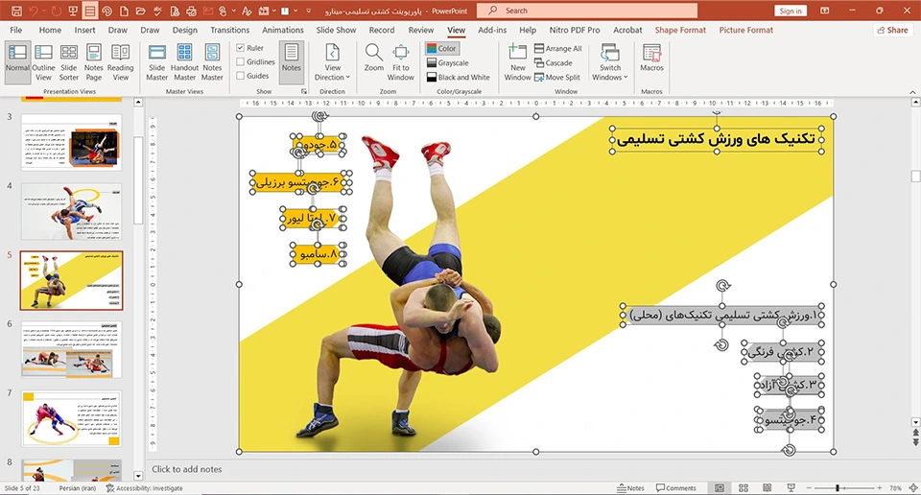Select Black and White view mode
The height and width of the screenshot is (495, 921).
(459, 77)
